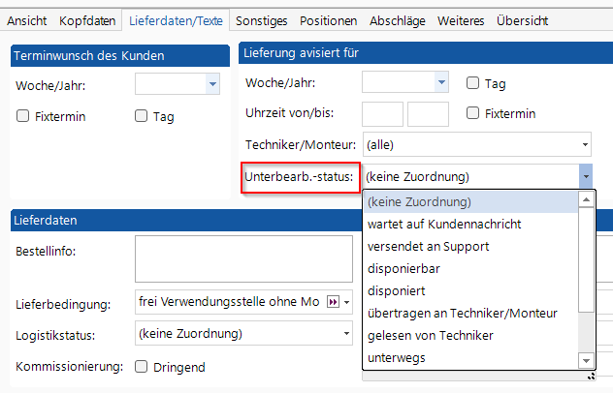Open the Logistikstatus dropdown

coord(346,335)
